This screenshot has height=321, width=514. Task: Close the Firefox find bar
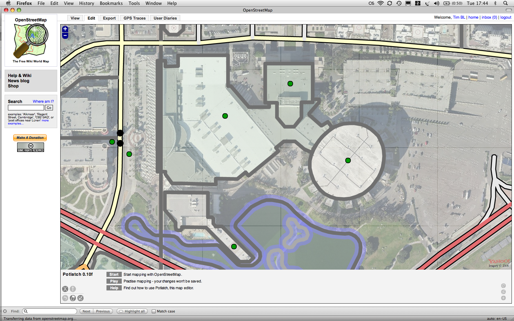[5, 311]
